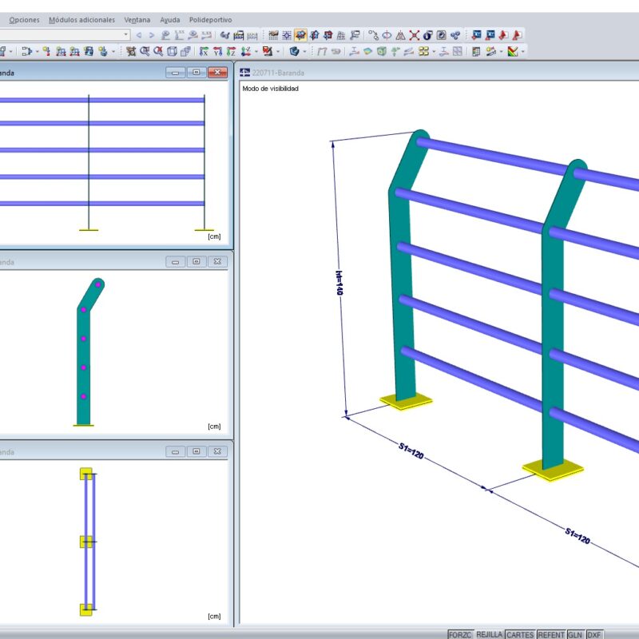Click the top purple rail in elevation view

102,100
